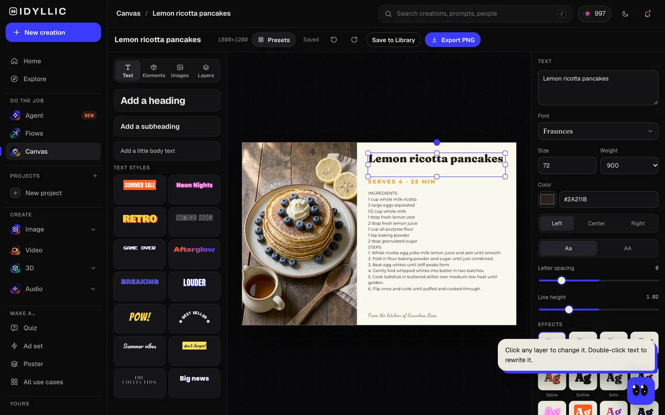This screenshot has height=415, width=665.
Task: Select the Text tab
Action: [128, 71]
